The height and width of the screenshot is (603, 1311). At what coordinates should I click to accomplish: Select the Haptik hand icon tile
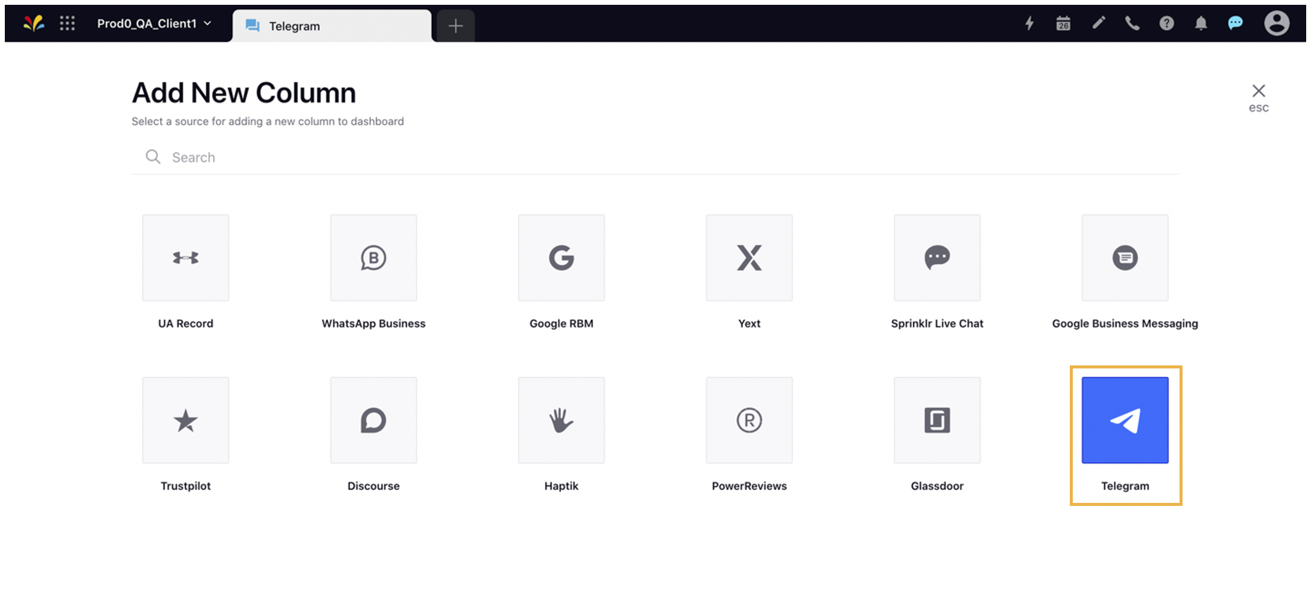click(561, 420)
